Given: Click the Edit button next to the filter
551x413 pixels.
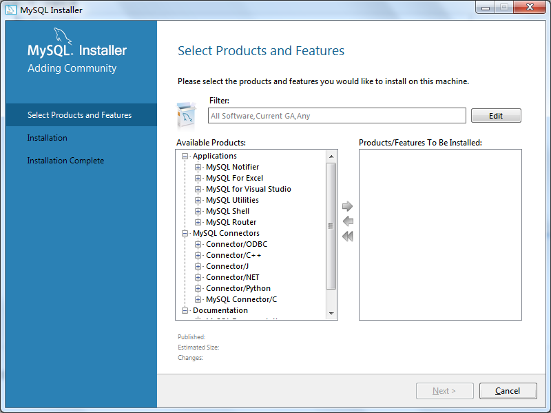Looking at the screenshot, I should coord(496,115).
